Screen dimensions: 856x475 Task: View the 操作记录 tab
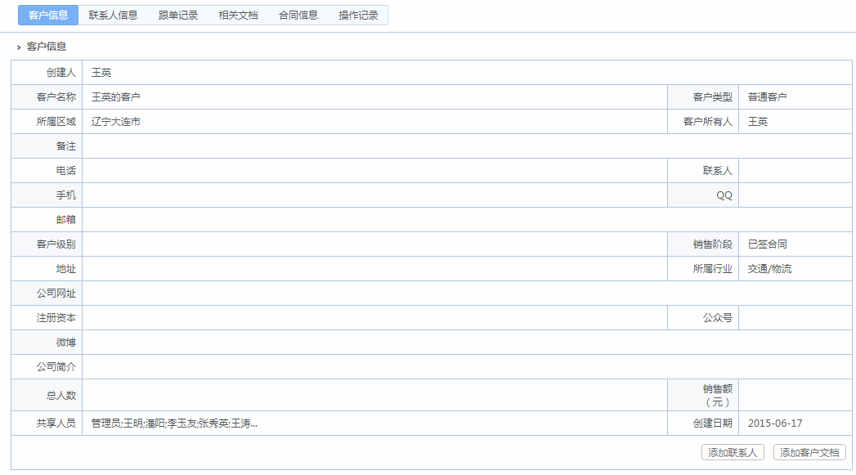point(358,16)
